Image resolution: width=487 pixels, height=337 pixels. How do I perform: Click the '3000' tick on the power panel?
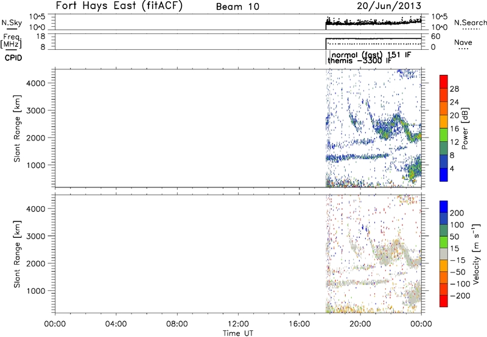(36, 111)
